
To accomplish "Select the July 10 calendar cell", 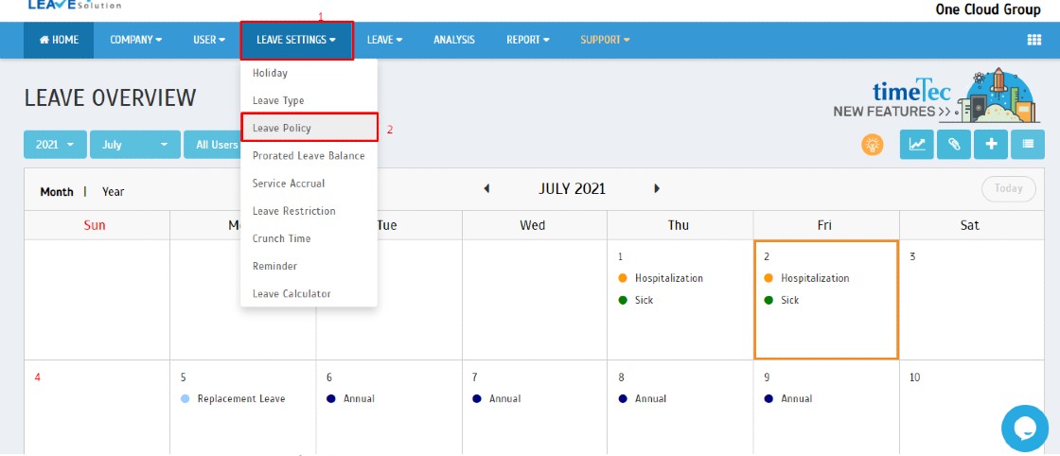I will (971, 407).
